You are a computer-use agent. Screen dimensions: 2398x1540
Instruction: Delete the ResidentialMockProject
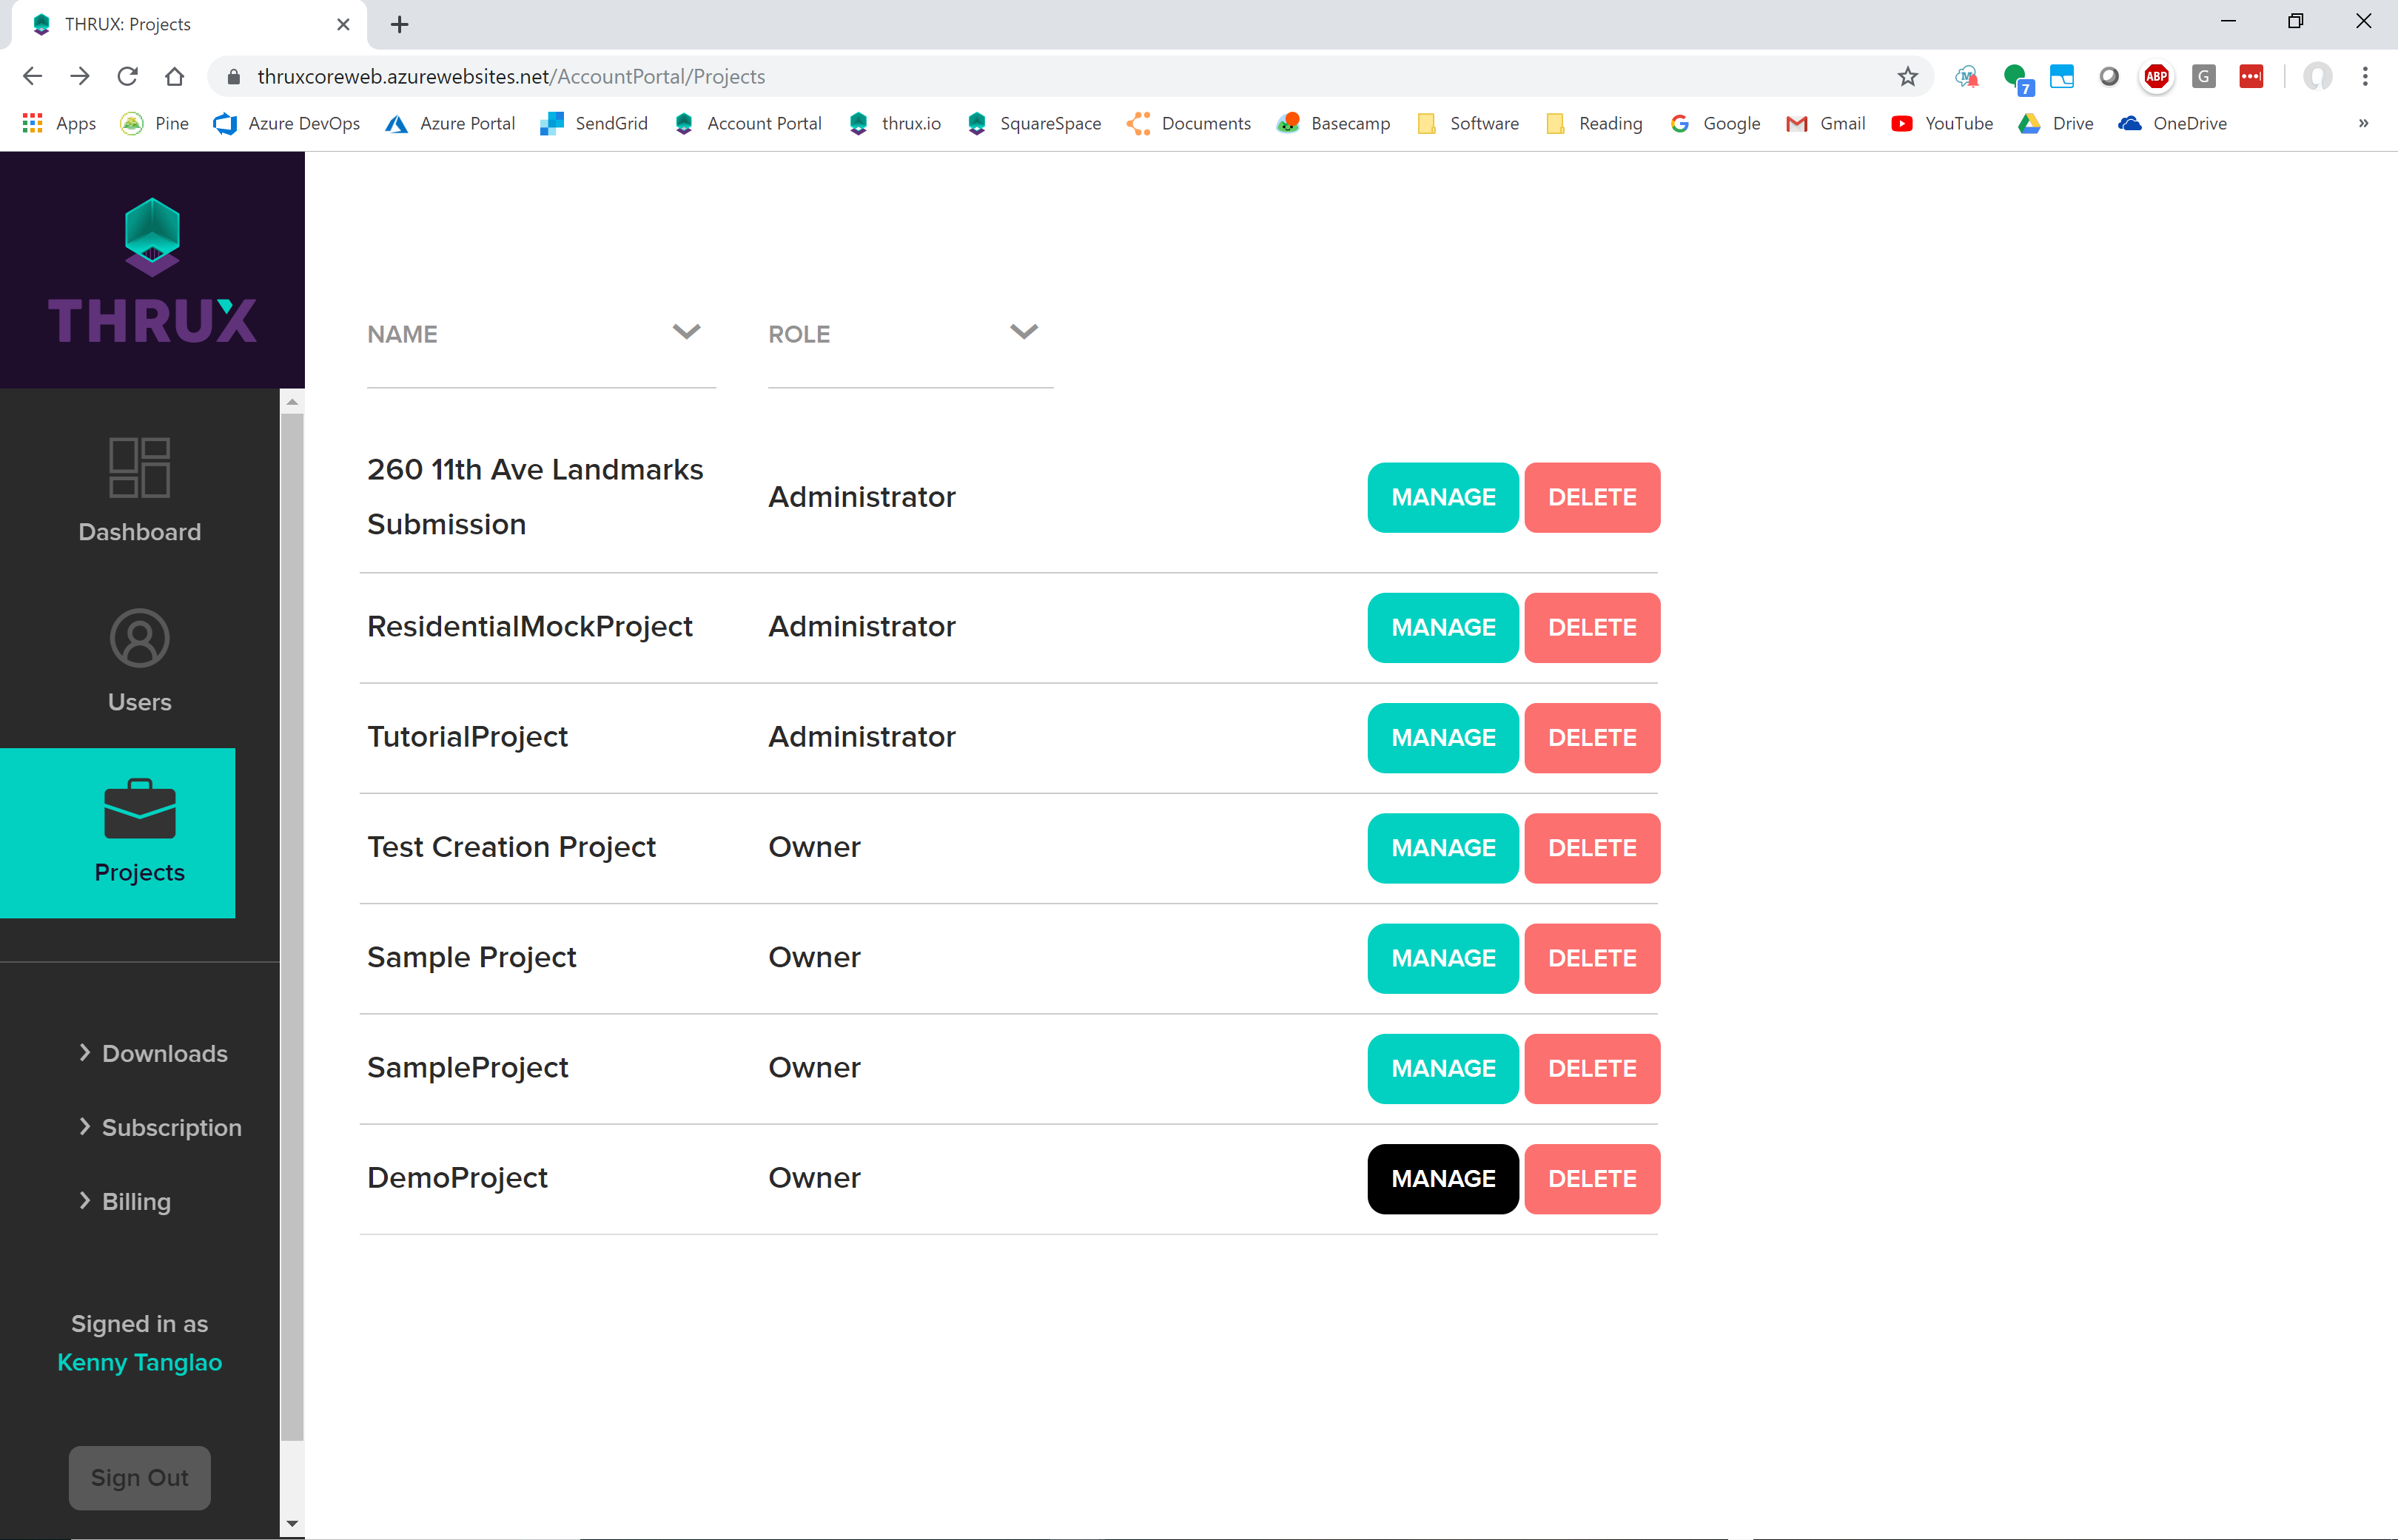1591,627
